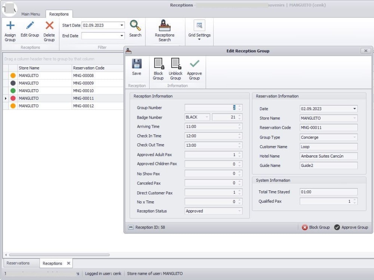374x280 pixels.
Task: Open the Store Name dropdown in dialog
Action: click(x=355, y=118)
